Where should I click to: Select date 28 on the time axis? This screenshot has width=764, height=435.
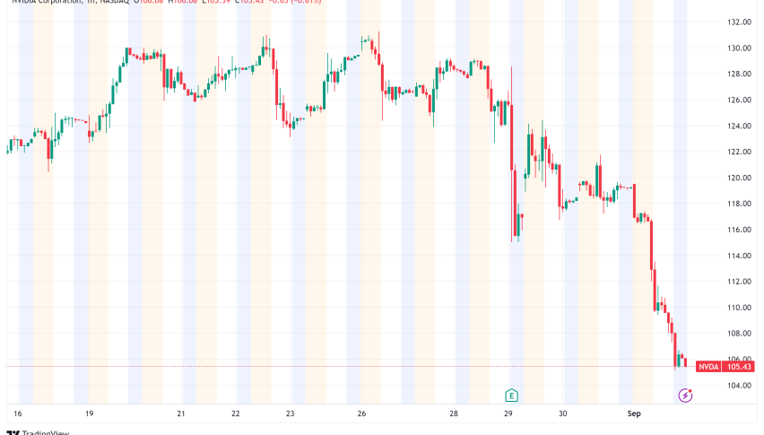click(x=454, y=413)
